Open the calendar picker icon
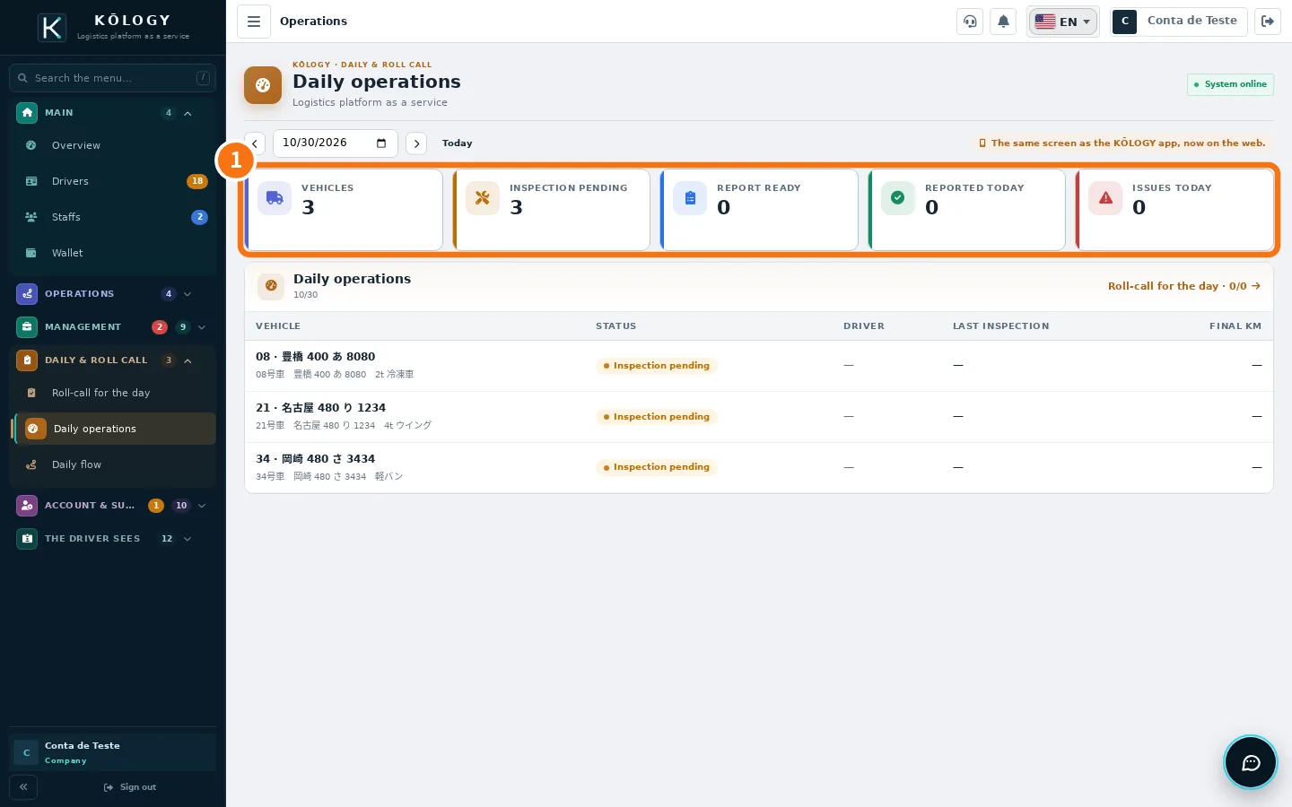1292x807 pixels. pyautogui.click(x=381, y=143)
